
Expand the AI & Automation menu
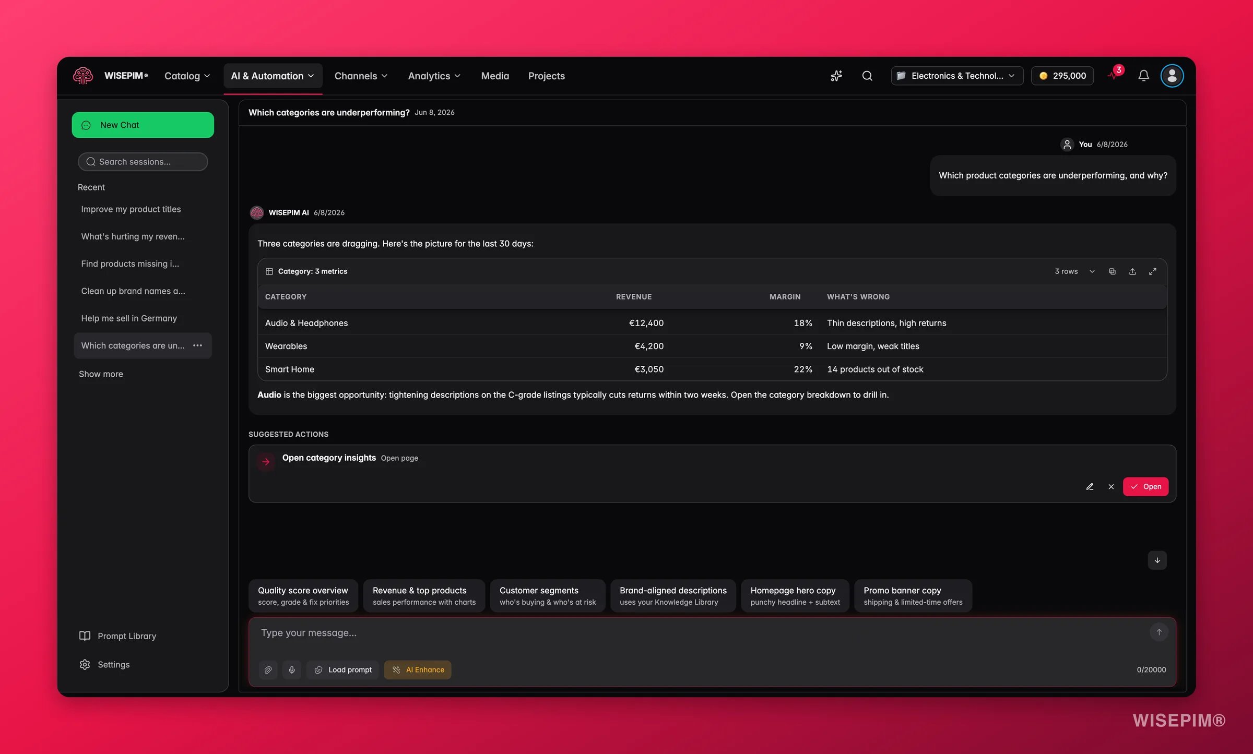(273, 76)
